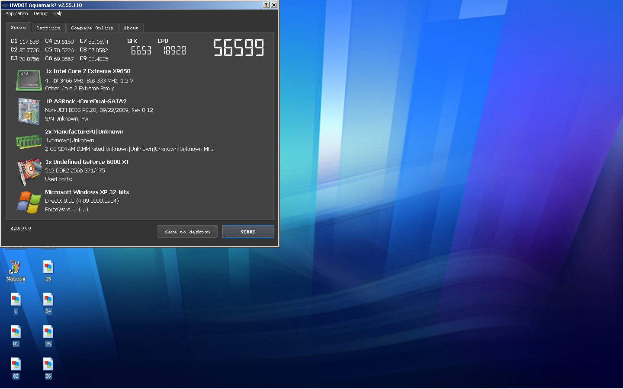Click the green RAM memory icon
Viewport: 623px width, 389px height.
point(29,141)
